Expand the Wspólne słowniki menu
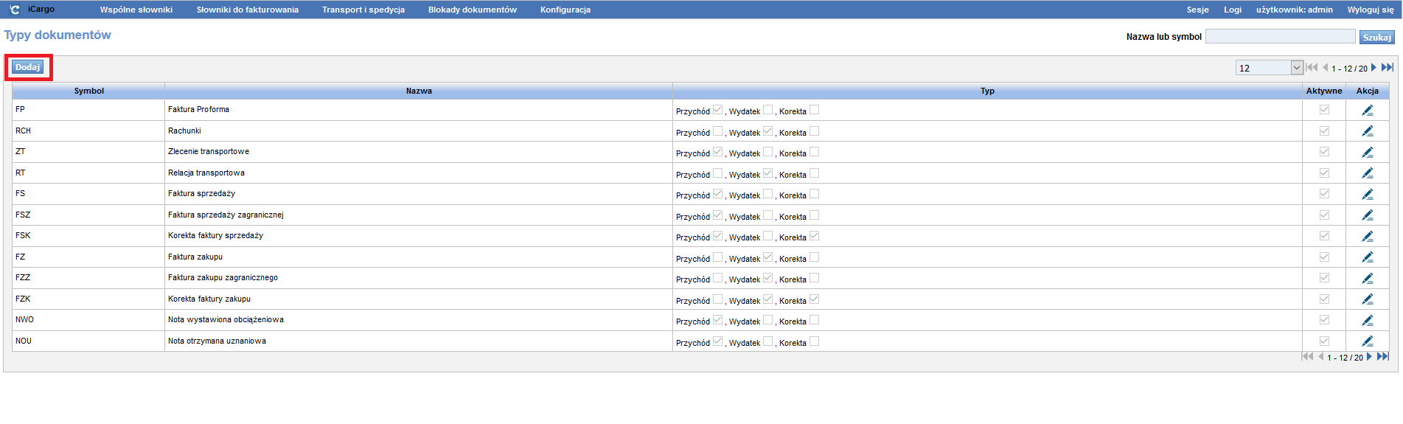1403x424 pixels. click(x=136, y=10)
